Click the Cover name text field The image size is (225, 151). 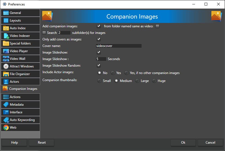119,46
